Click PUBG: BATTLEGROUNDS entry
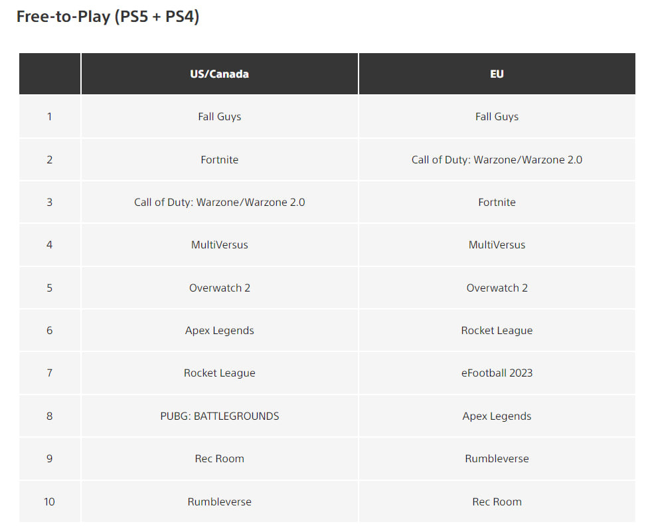Screen dimensions: 650x532 point(219,416)
